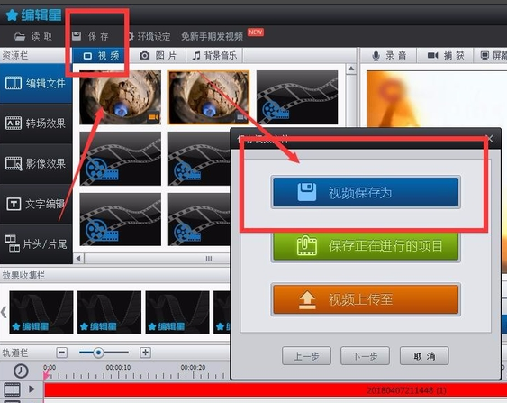Screen dimensions: 507x403
Task: Click the preview video area
Action: (x=437, y=99)
